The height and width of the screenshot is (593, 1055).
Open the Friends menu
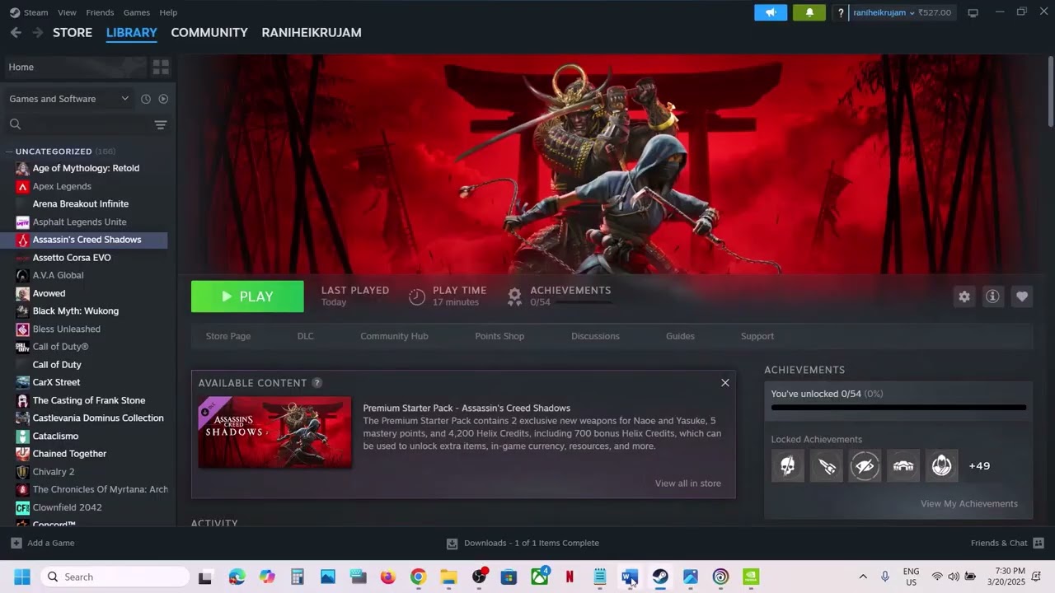click(x=100, y=12)
